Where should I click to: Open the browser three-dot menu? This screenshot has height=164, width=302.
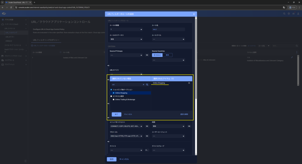tap(299, 7)
